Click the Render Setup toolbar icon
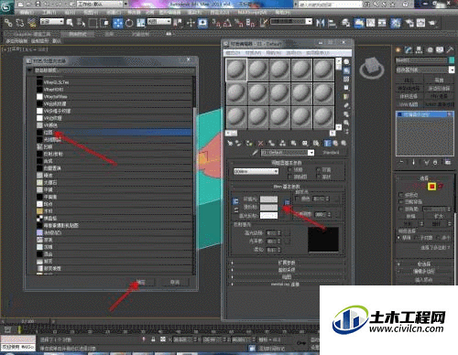The image size is (458, 355). pos(409,23)
